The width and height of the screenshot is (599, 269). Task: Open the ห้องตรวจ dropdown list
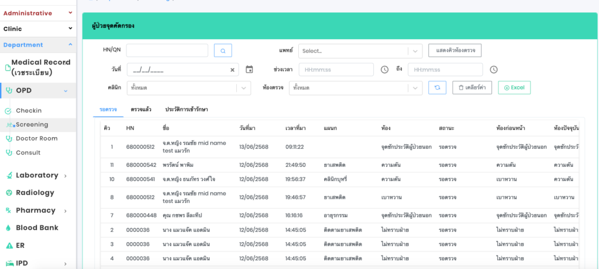point(355,88)
